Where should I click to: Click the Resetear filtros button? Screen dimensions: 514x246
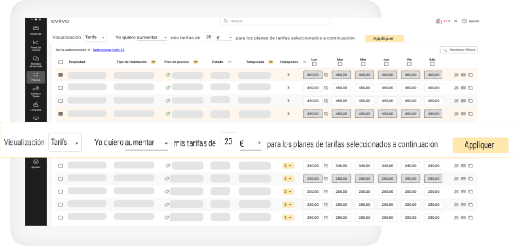click(459, 50)
